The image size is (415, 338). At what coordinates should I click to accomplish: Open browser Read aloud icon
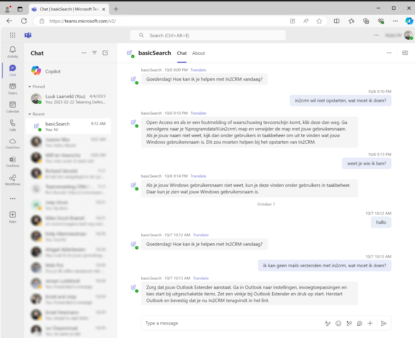tap(306, 21)
